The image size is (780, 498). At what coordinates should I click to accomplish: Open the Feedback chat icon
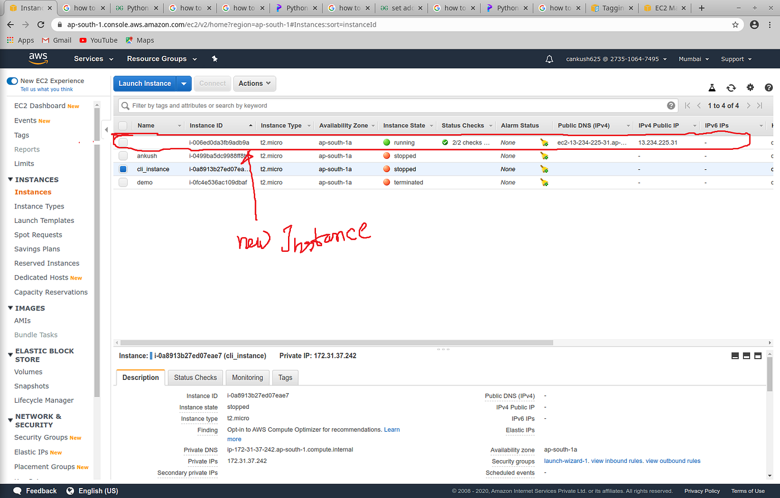pos(17,491)
